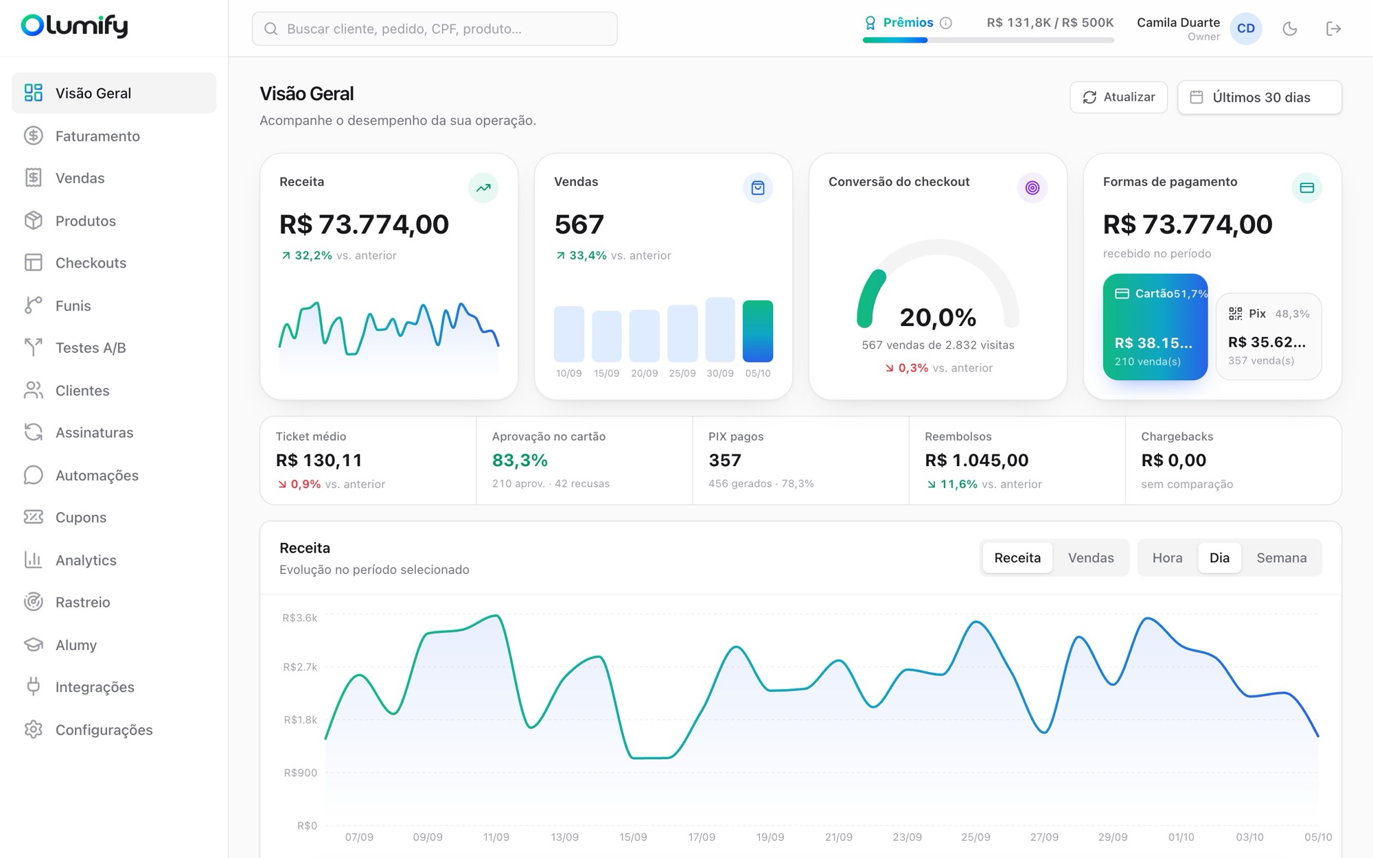Click the Pix payment card
Viewport: 1373px width, 858px height.
[1269, 336]
